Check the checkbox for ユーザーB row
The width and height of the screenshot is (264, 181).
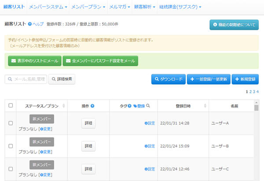pyautogui.click(x=11, y=146)
